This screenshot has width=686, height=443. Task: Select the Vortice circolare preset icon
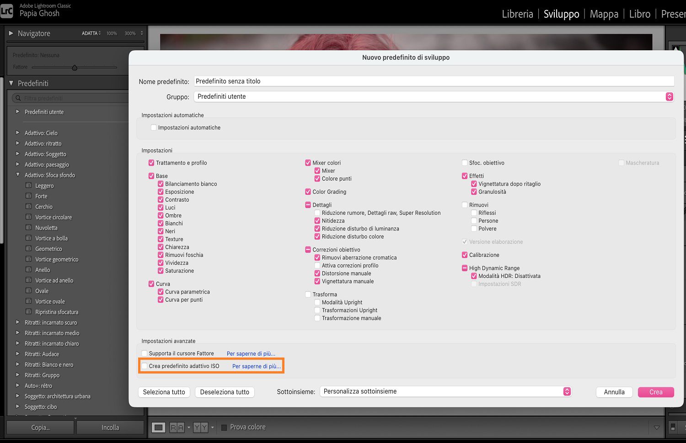[x=28, y=217]
